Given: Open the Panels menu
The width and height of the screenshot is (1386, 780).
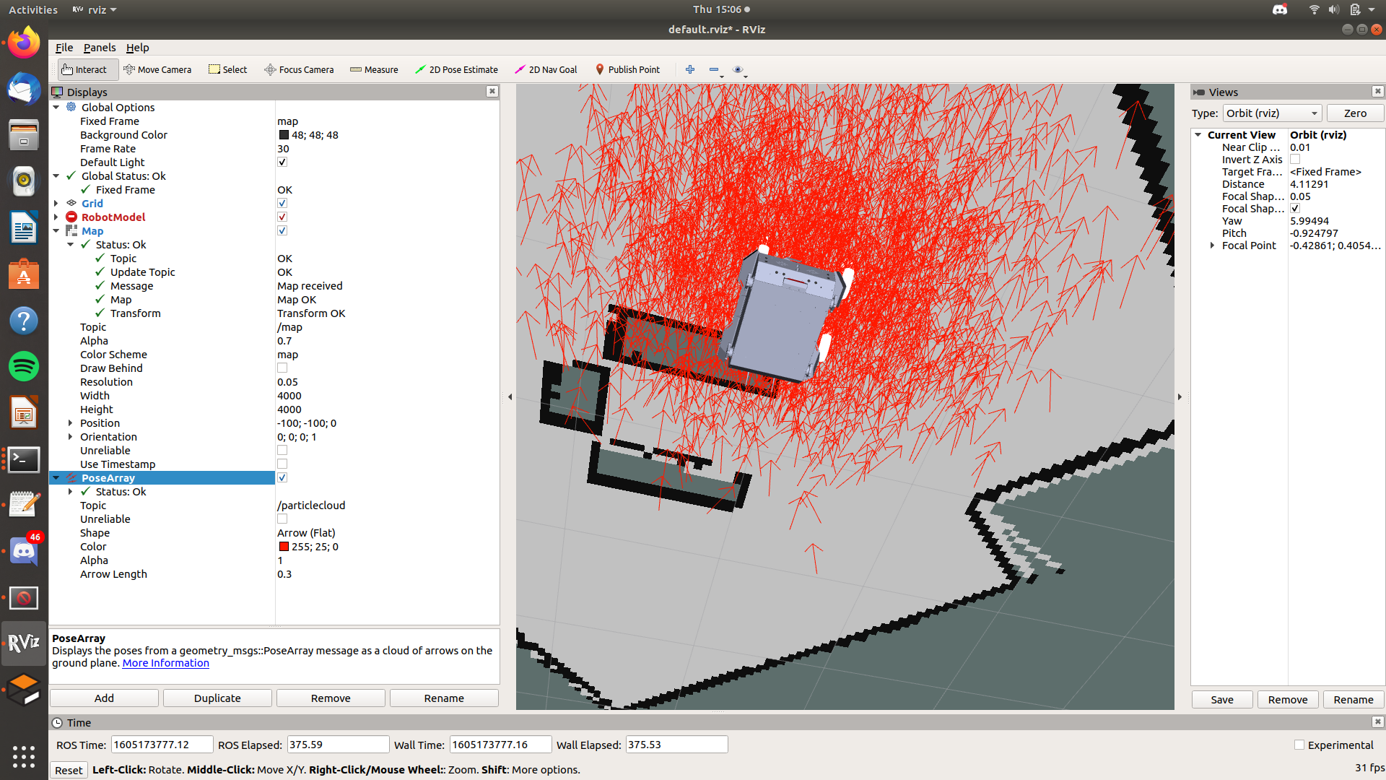Looking at the screenshot, I should click(x=100, y=48).
